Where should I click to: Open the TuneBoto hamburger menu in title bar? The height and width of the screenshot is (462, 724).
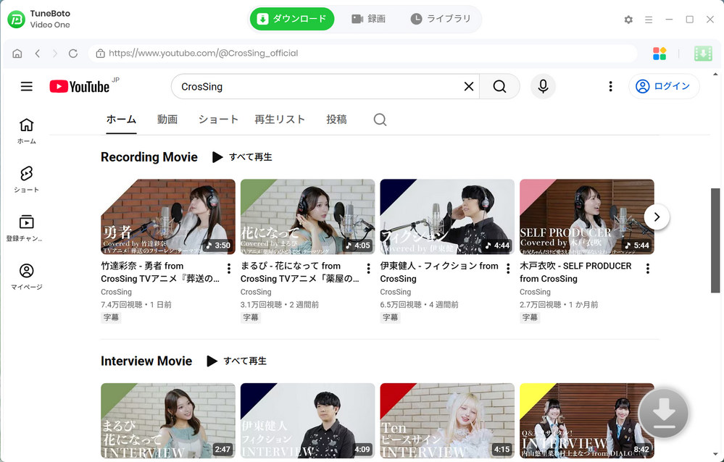click(649, 20)
